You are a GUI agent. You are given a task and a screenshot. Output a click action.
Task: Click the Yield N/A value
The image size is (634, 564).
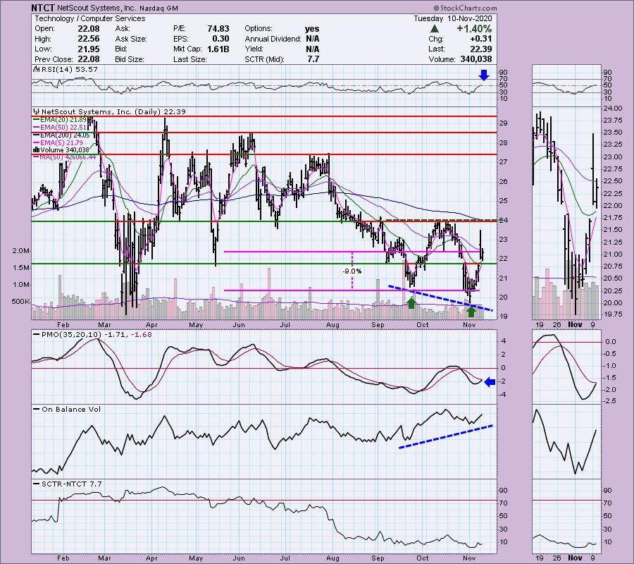click(313, 49)
